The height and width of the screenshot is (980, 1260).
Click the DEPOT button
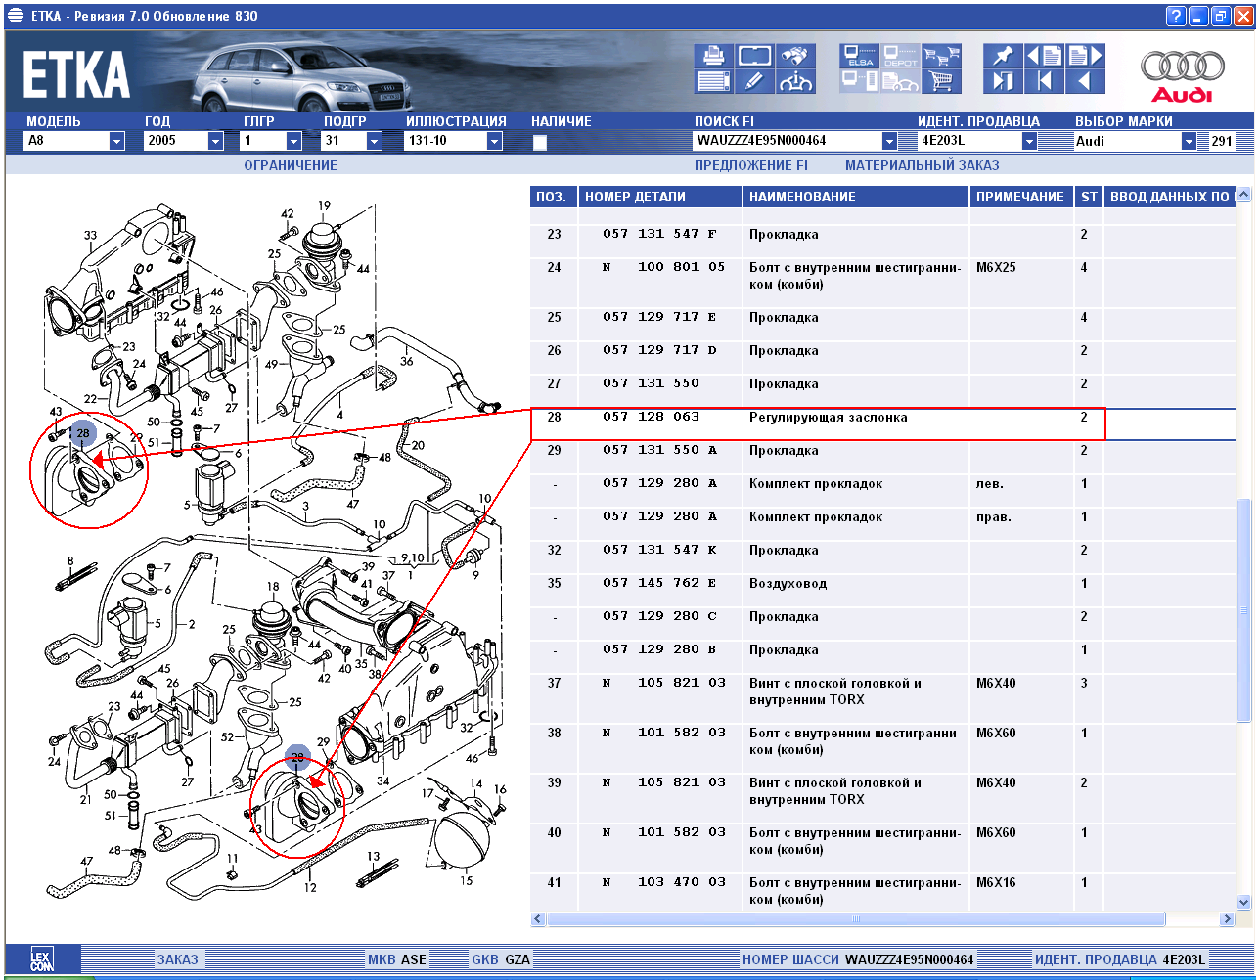901,56
